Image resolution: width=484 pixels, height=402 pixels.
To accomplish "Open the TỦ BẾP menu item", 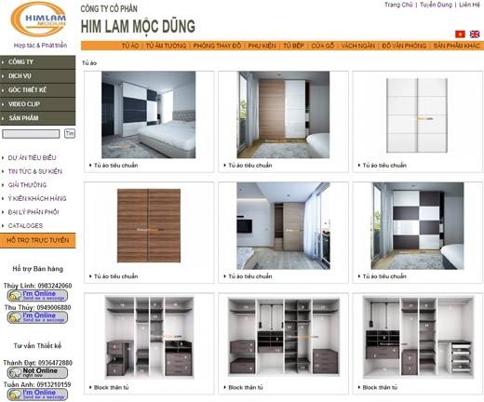I will pyautogui.click(x=293, y=46).
